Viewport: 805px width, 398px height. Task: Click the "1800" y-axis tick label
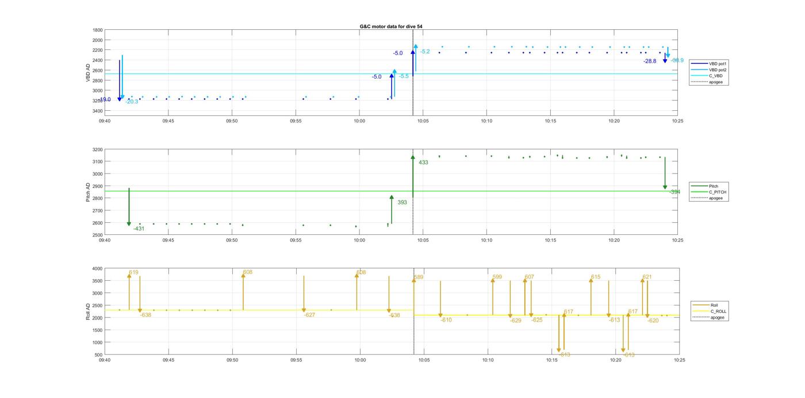coord(98,30)
